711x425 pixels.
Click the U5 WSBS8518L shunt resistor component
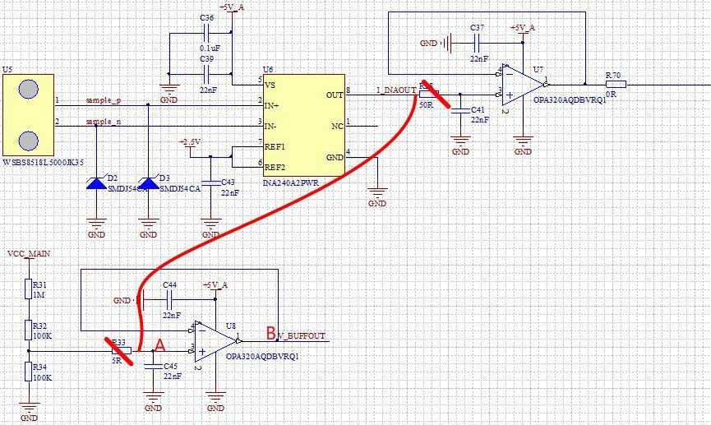pyautogui.click(x=28, y=115)
